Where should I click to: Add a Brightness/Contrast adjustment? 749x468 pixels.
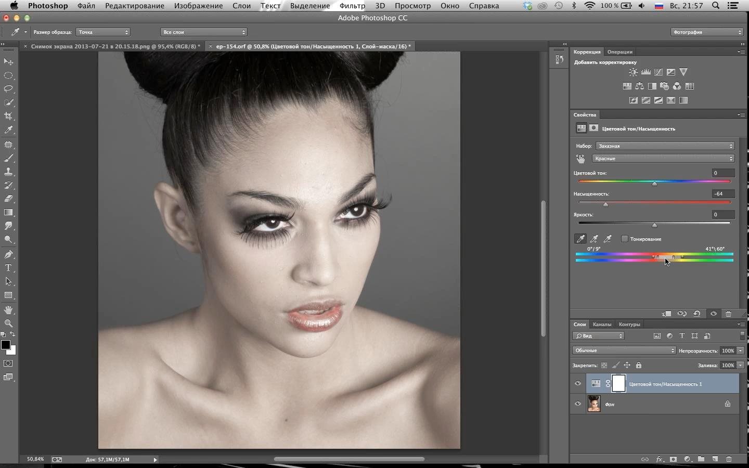click(633, 72)
